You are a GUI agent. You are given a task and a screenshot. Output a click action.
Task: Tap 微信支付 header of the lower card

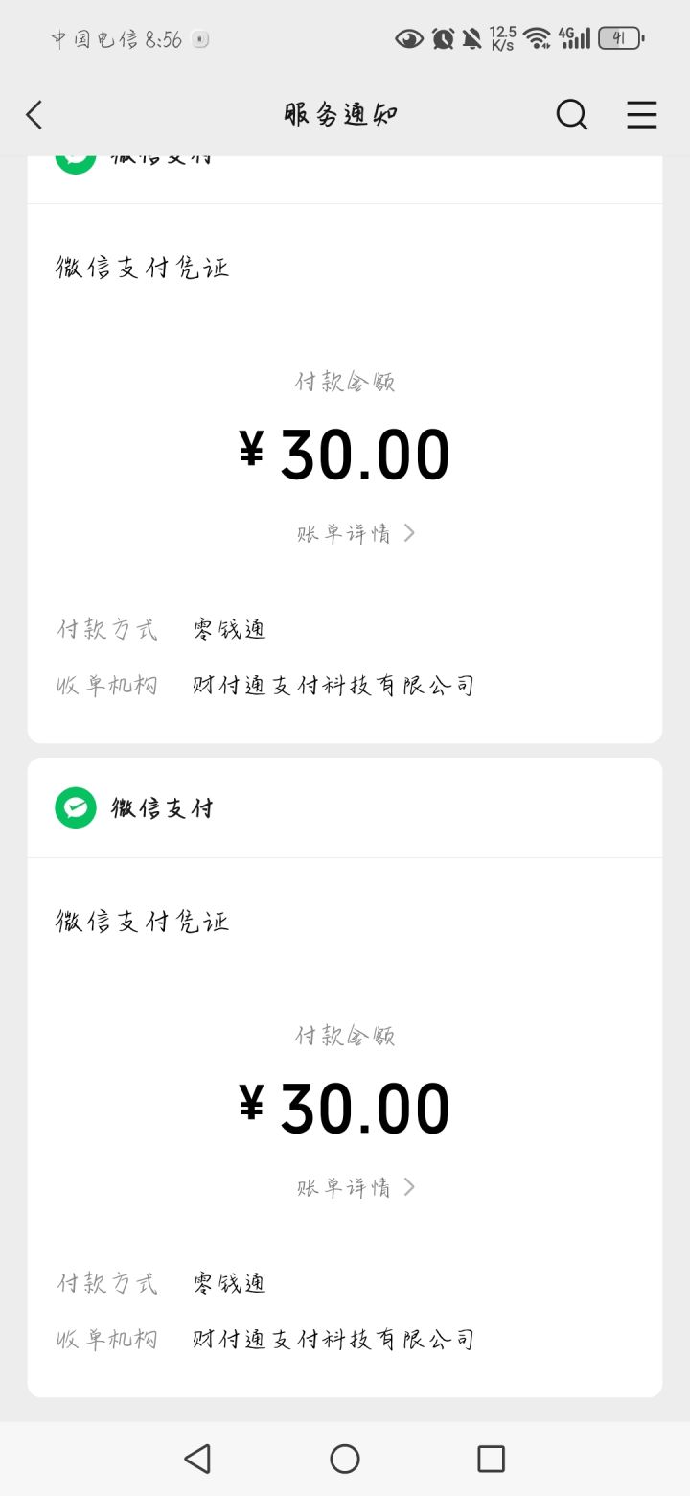162,808
